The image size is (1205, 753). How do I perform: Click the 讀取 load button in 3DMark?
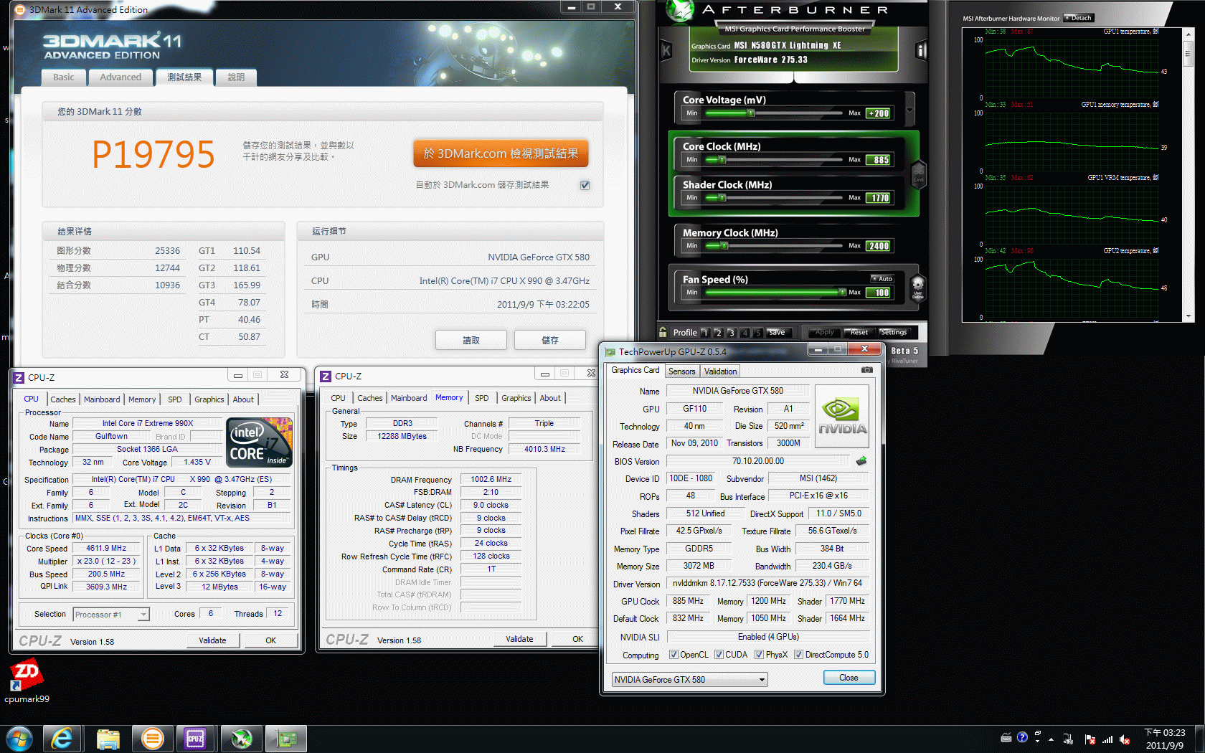click(x=471, y=340)
